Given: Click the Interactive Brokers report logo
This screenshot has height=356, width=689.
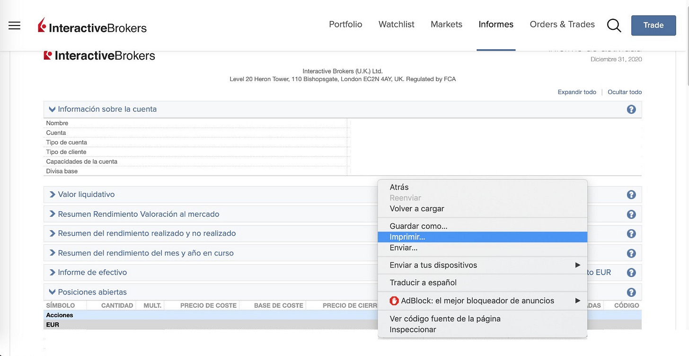Looking at the screenshot, I should 99,56.
